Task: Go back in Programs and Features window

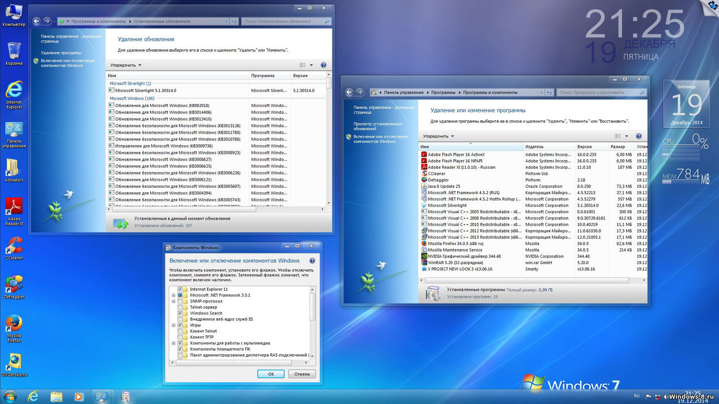Action: tap(349, 92)
